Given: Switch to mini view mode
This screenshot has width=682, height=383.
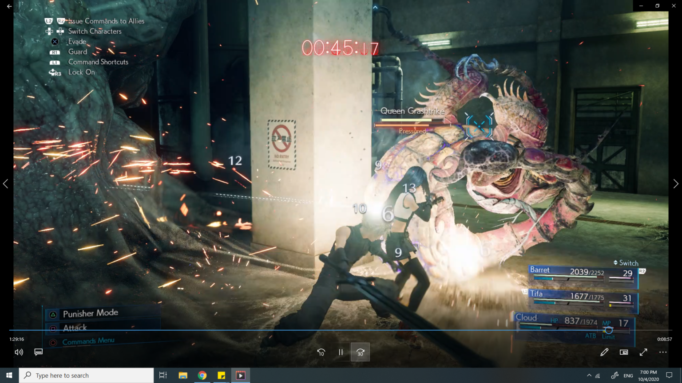Looking at the screenshot, I should (x=624, y=352).
